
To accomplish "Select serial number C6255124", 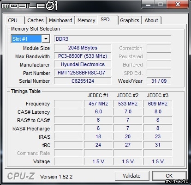I will tap(83, 81).
